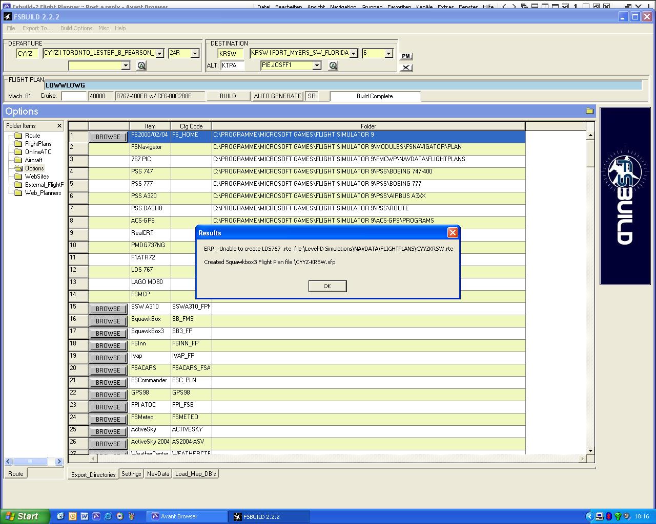Open the Misc menu
This screenshot has width=656, height=524.
pos(104,28)
